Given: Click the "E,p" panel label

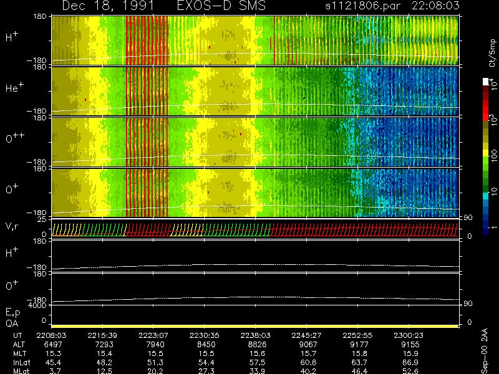Looking at the screenshot, I should coord(12,313).
